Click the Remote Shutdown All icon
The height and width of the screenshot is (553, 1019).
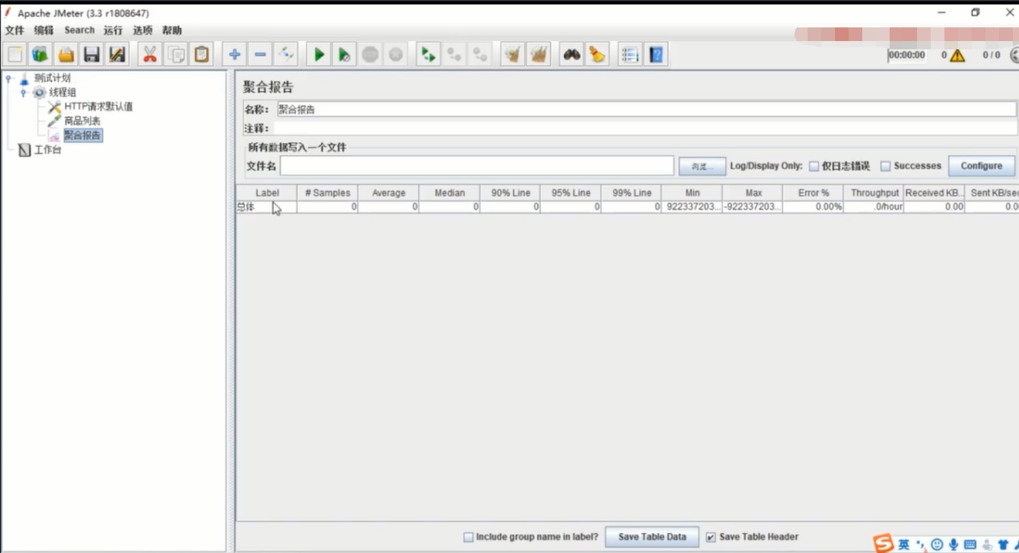point(480,55)
